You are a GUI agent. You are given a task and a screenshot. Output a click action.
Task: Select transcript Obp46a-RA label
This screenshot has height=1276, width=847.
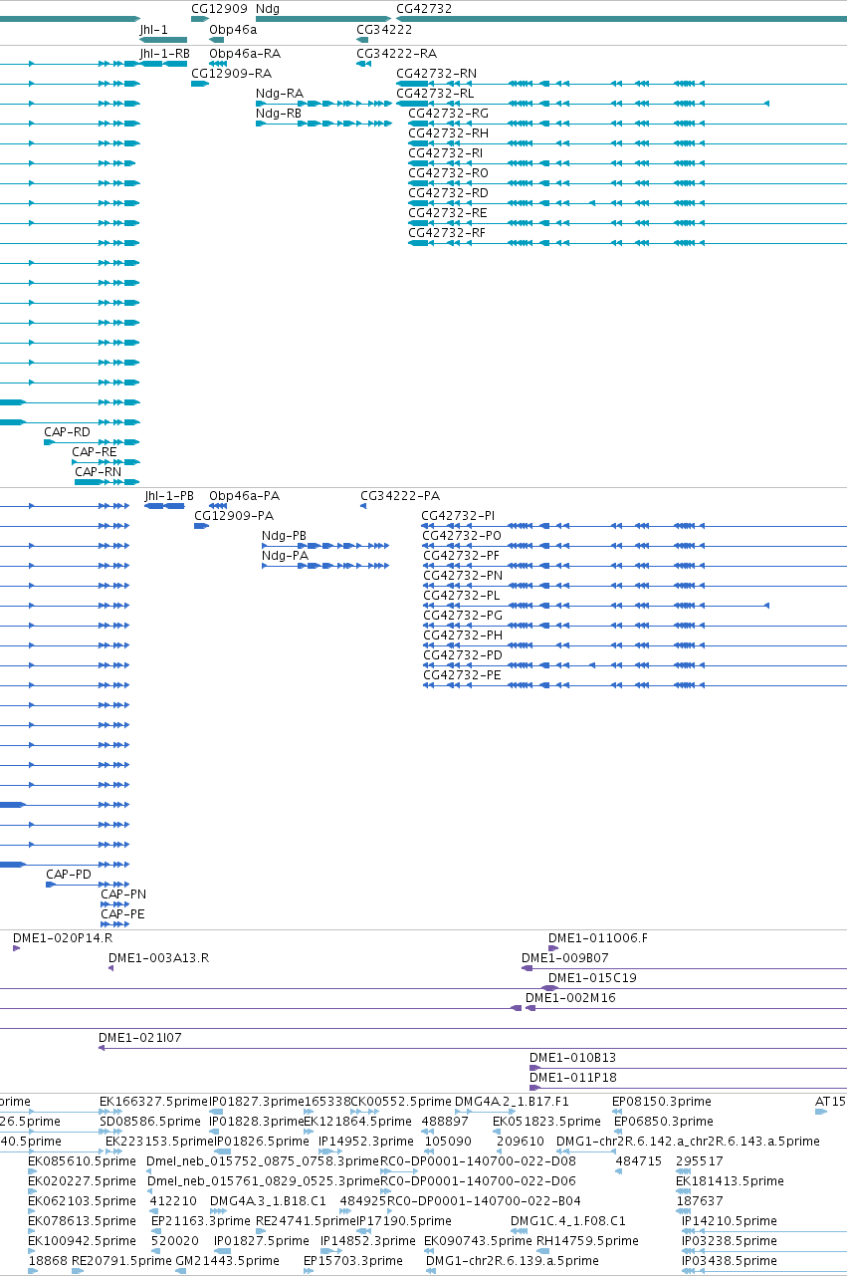tap(245, 54)
